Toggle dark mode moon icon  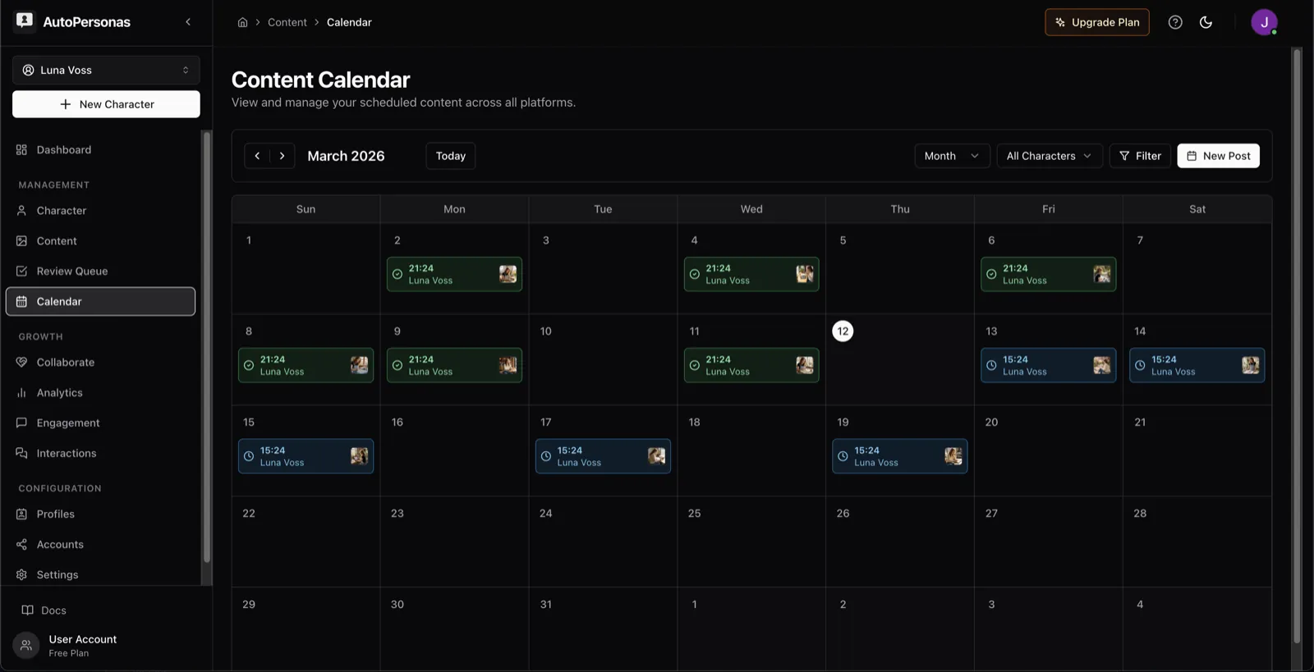tap(1206, 22)
